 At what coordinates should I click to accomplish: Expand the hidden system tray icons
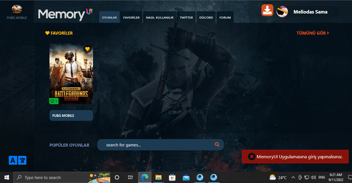tap(293, 177)
